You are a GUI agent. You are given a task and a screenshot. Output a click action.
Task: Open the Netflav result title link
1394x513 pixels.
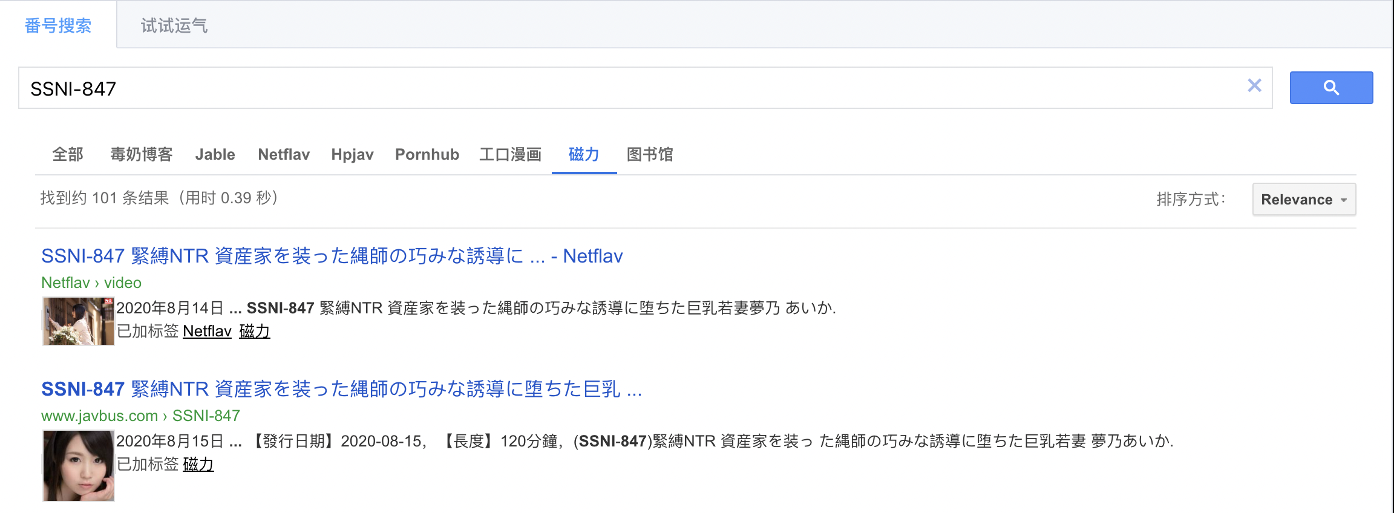[332, 256]
